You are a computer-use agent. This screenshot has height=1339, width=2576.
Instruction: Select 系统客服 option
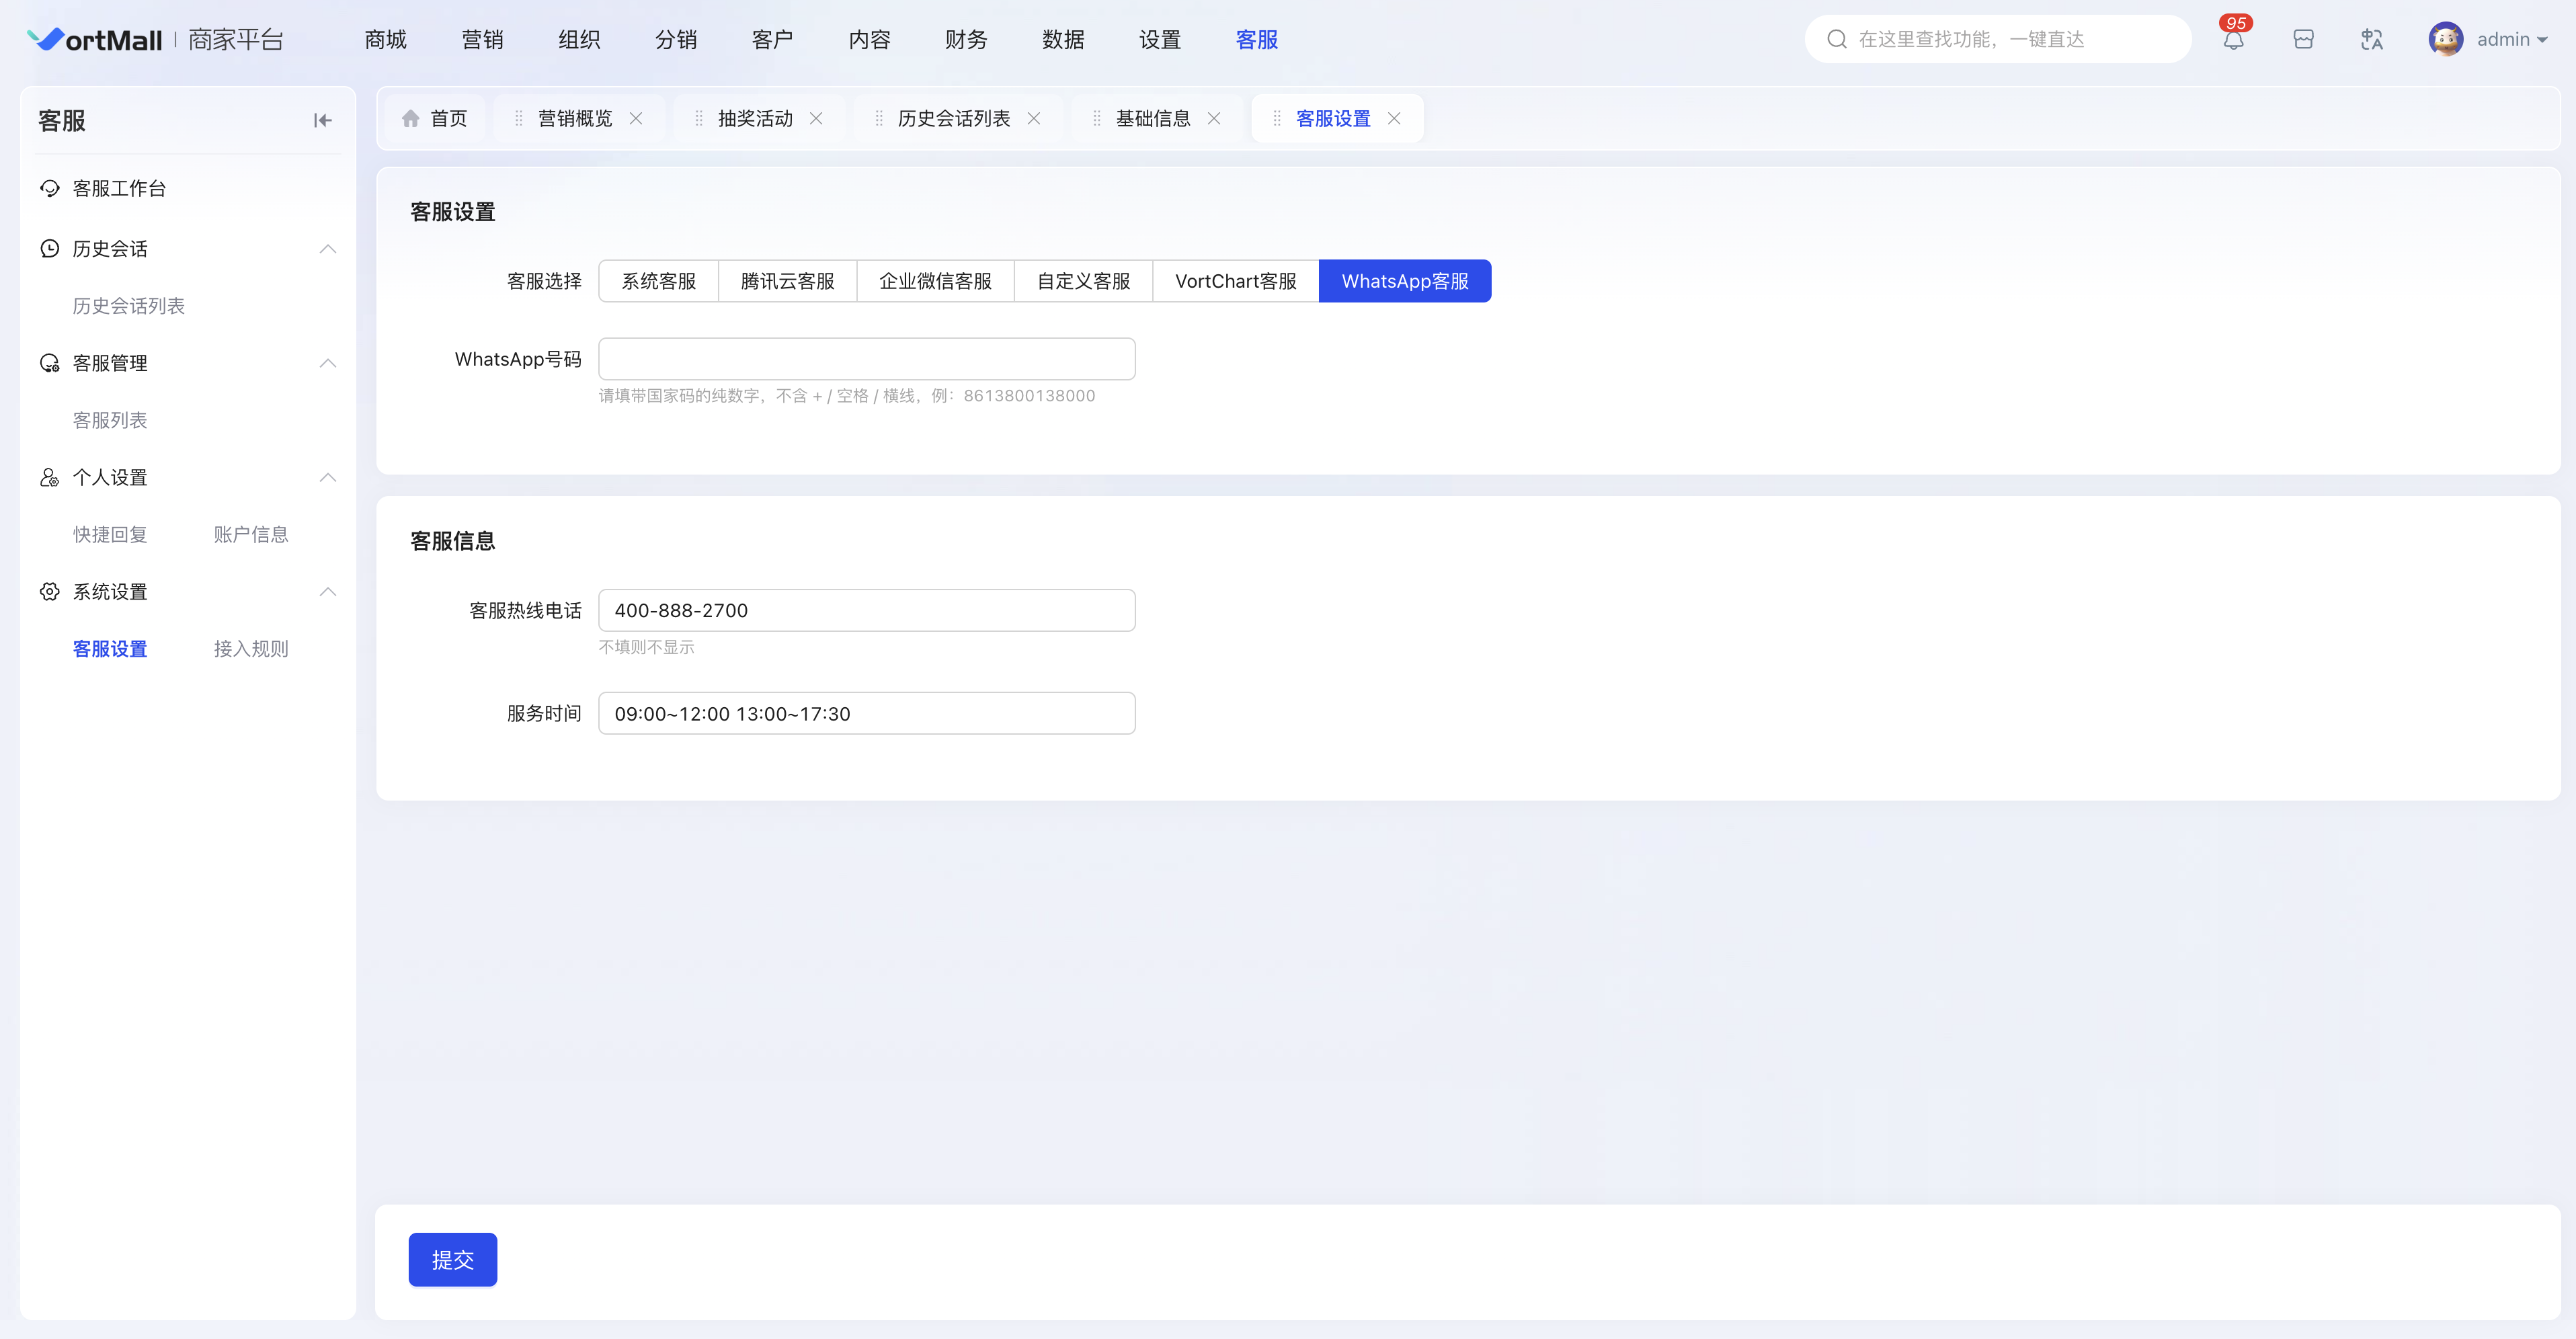coord(658,281)
